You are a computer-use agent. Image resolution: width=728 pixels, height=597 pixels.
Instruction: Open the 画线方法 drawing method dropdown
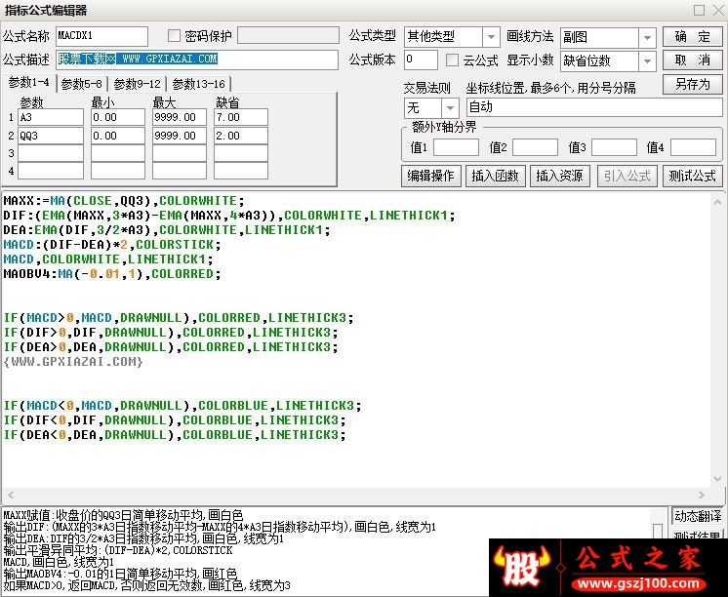tap(647, 38)
